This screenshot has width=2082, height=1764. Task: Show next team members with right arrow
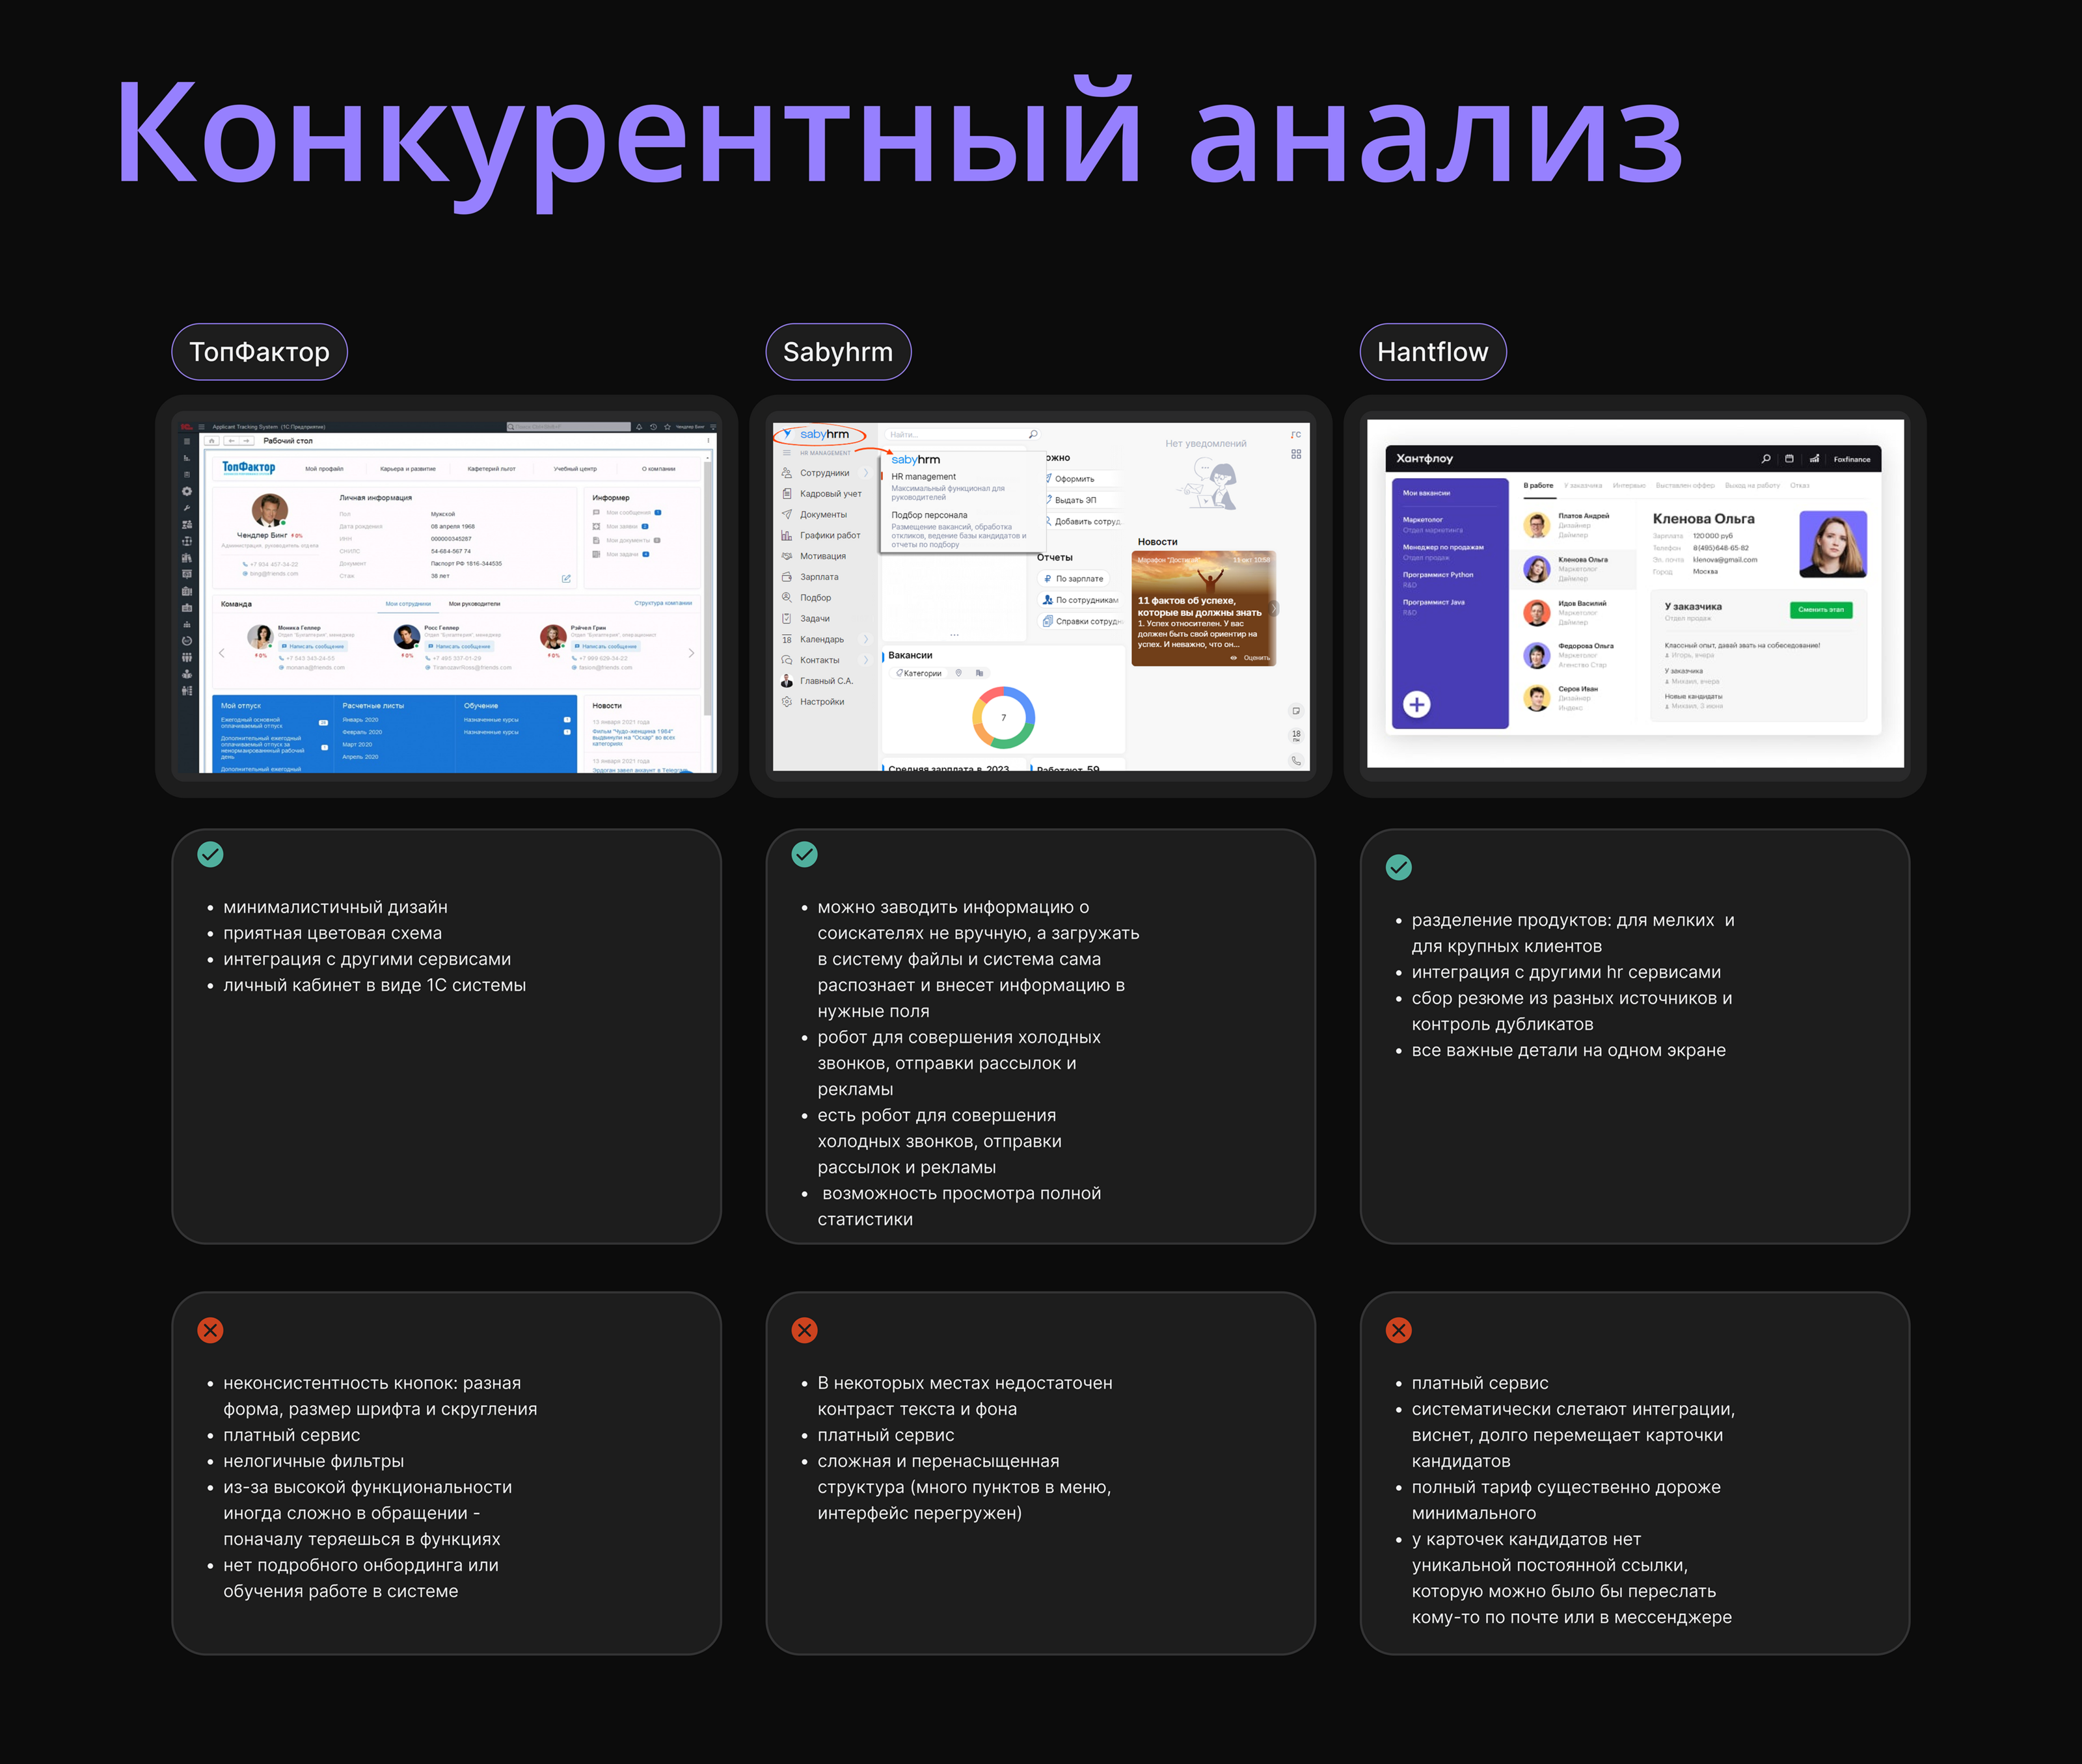691,653
